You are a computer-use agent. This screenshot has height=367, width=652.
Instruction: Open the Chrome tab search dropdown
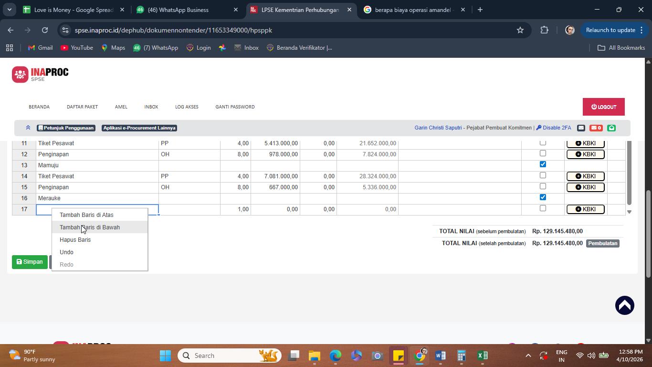[9, 10]
